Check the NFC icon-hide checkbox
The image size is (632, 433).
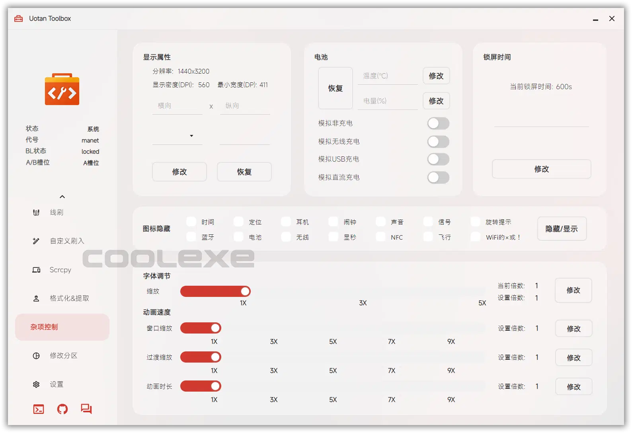381,237
